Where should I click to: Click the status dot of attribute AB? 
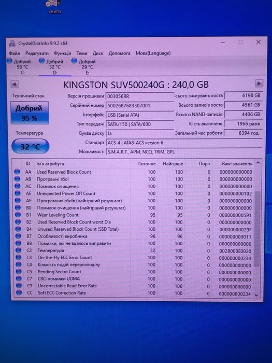(x=17, y=179)
